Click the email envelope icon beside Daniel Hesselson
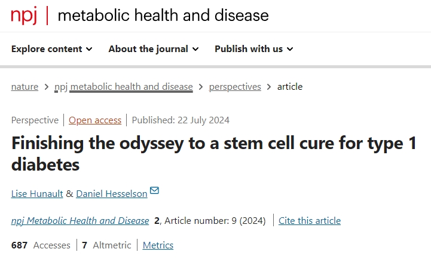Screen dimensions: 431x258 [155, 191]
